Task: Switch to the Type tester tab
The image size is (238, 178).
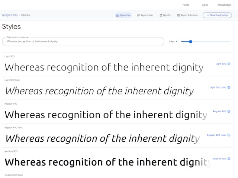Action: [145, 15]
